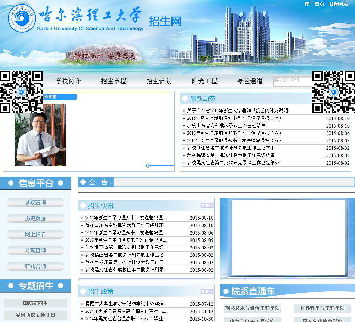This screenshot has height=322, width=355.
Task: Open the 学校简介 menu item
Action: pos(68,81)
